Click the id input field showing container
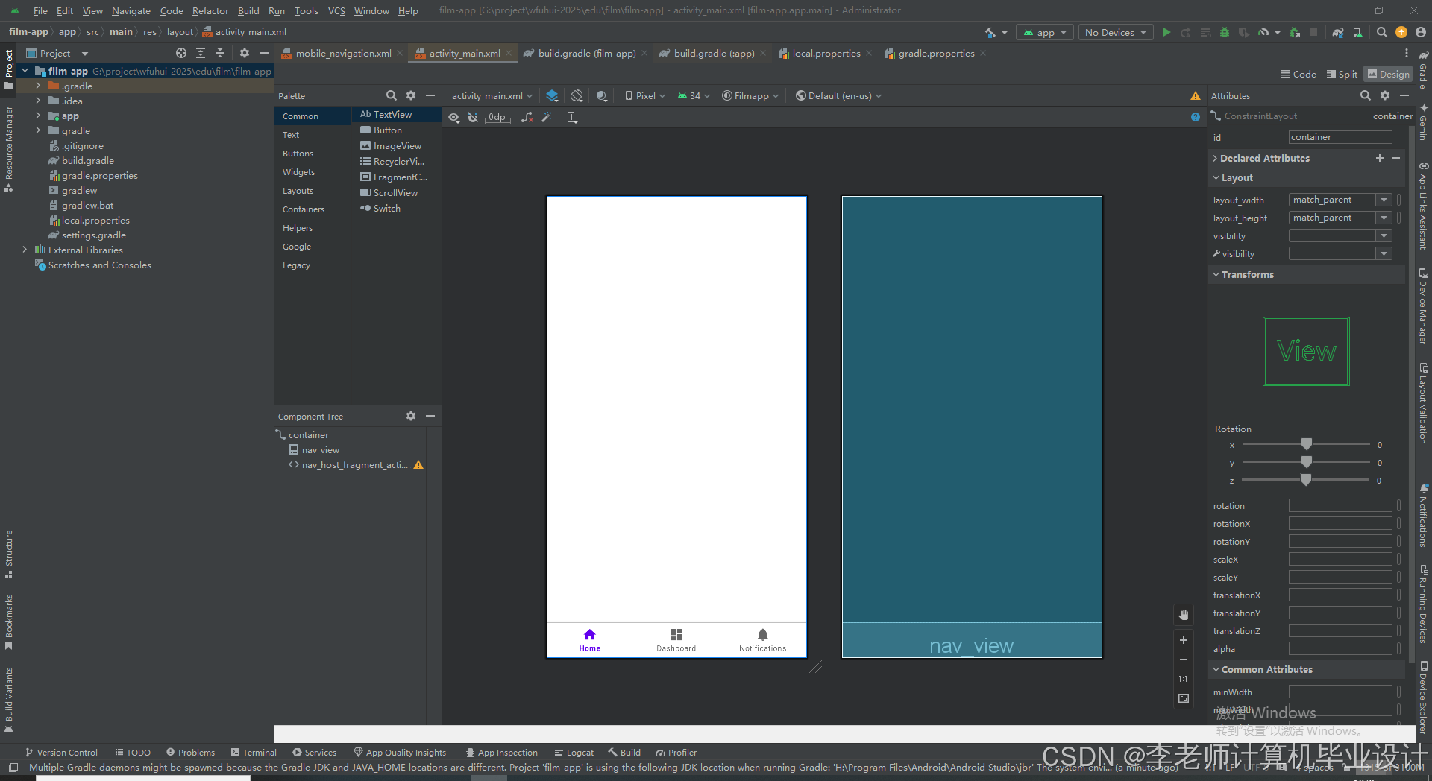 pyautogui.click(x=1340, y=137)
